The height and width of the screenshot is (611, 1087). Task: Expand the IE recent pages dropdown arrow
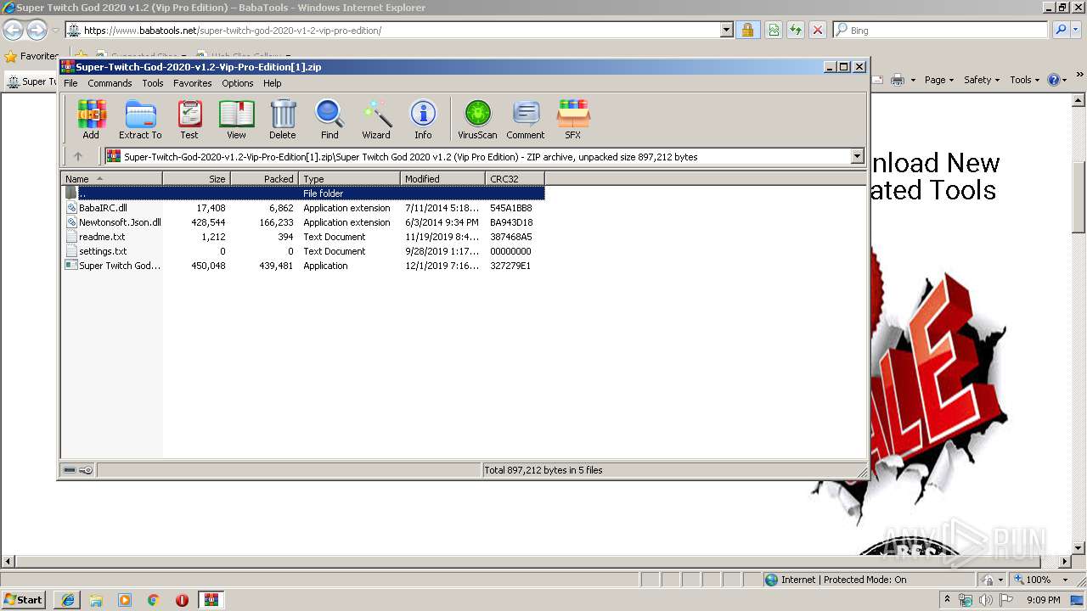[x=55, y=31]
